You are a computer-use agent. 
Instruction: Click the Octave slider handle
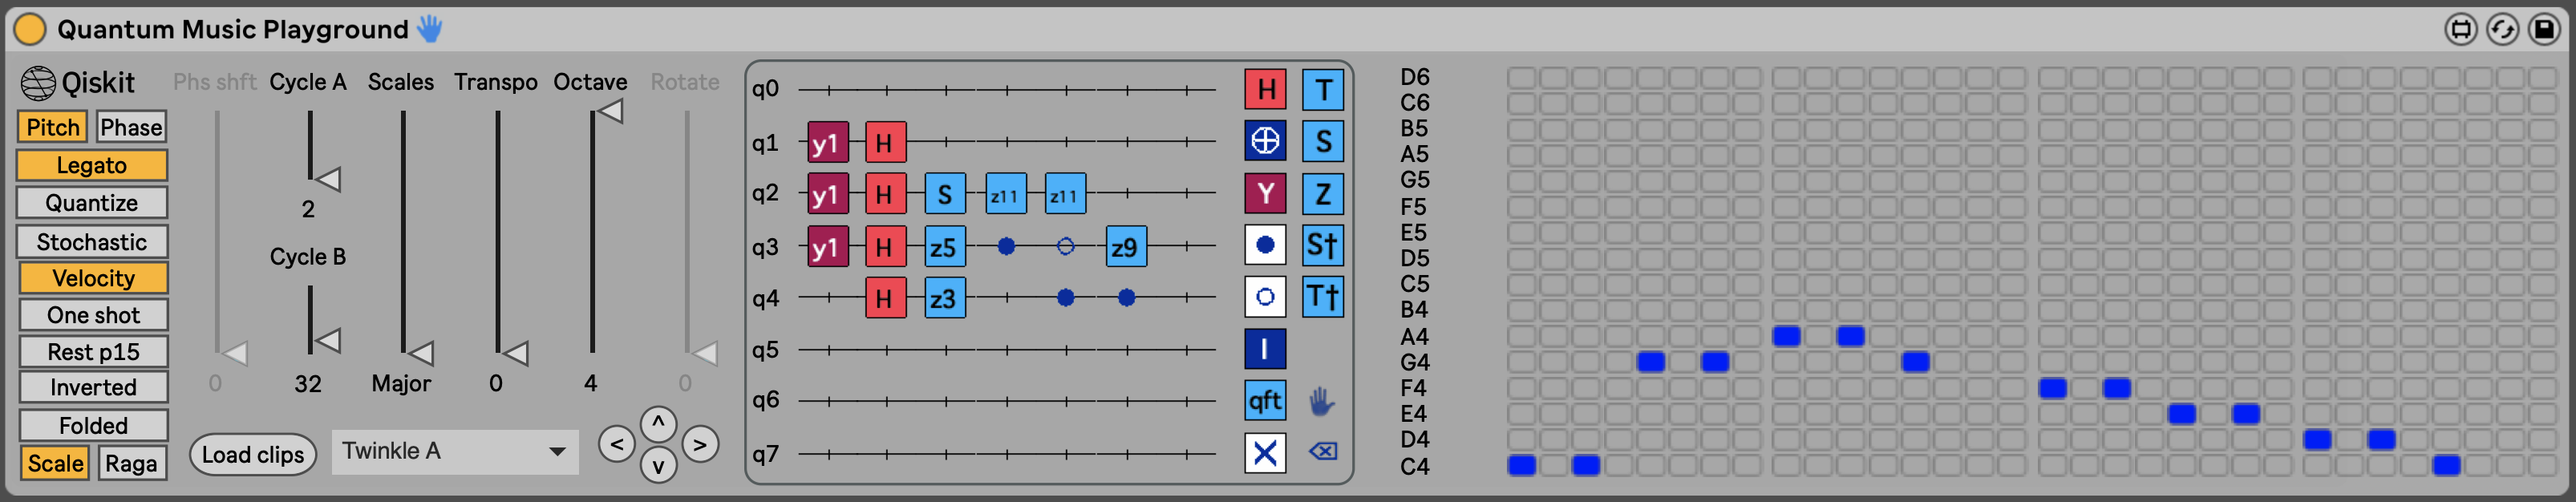(609, 112)
